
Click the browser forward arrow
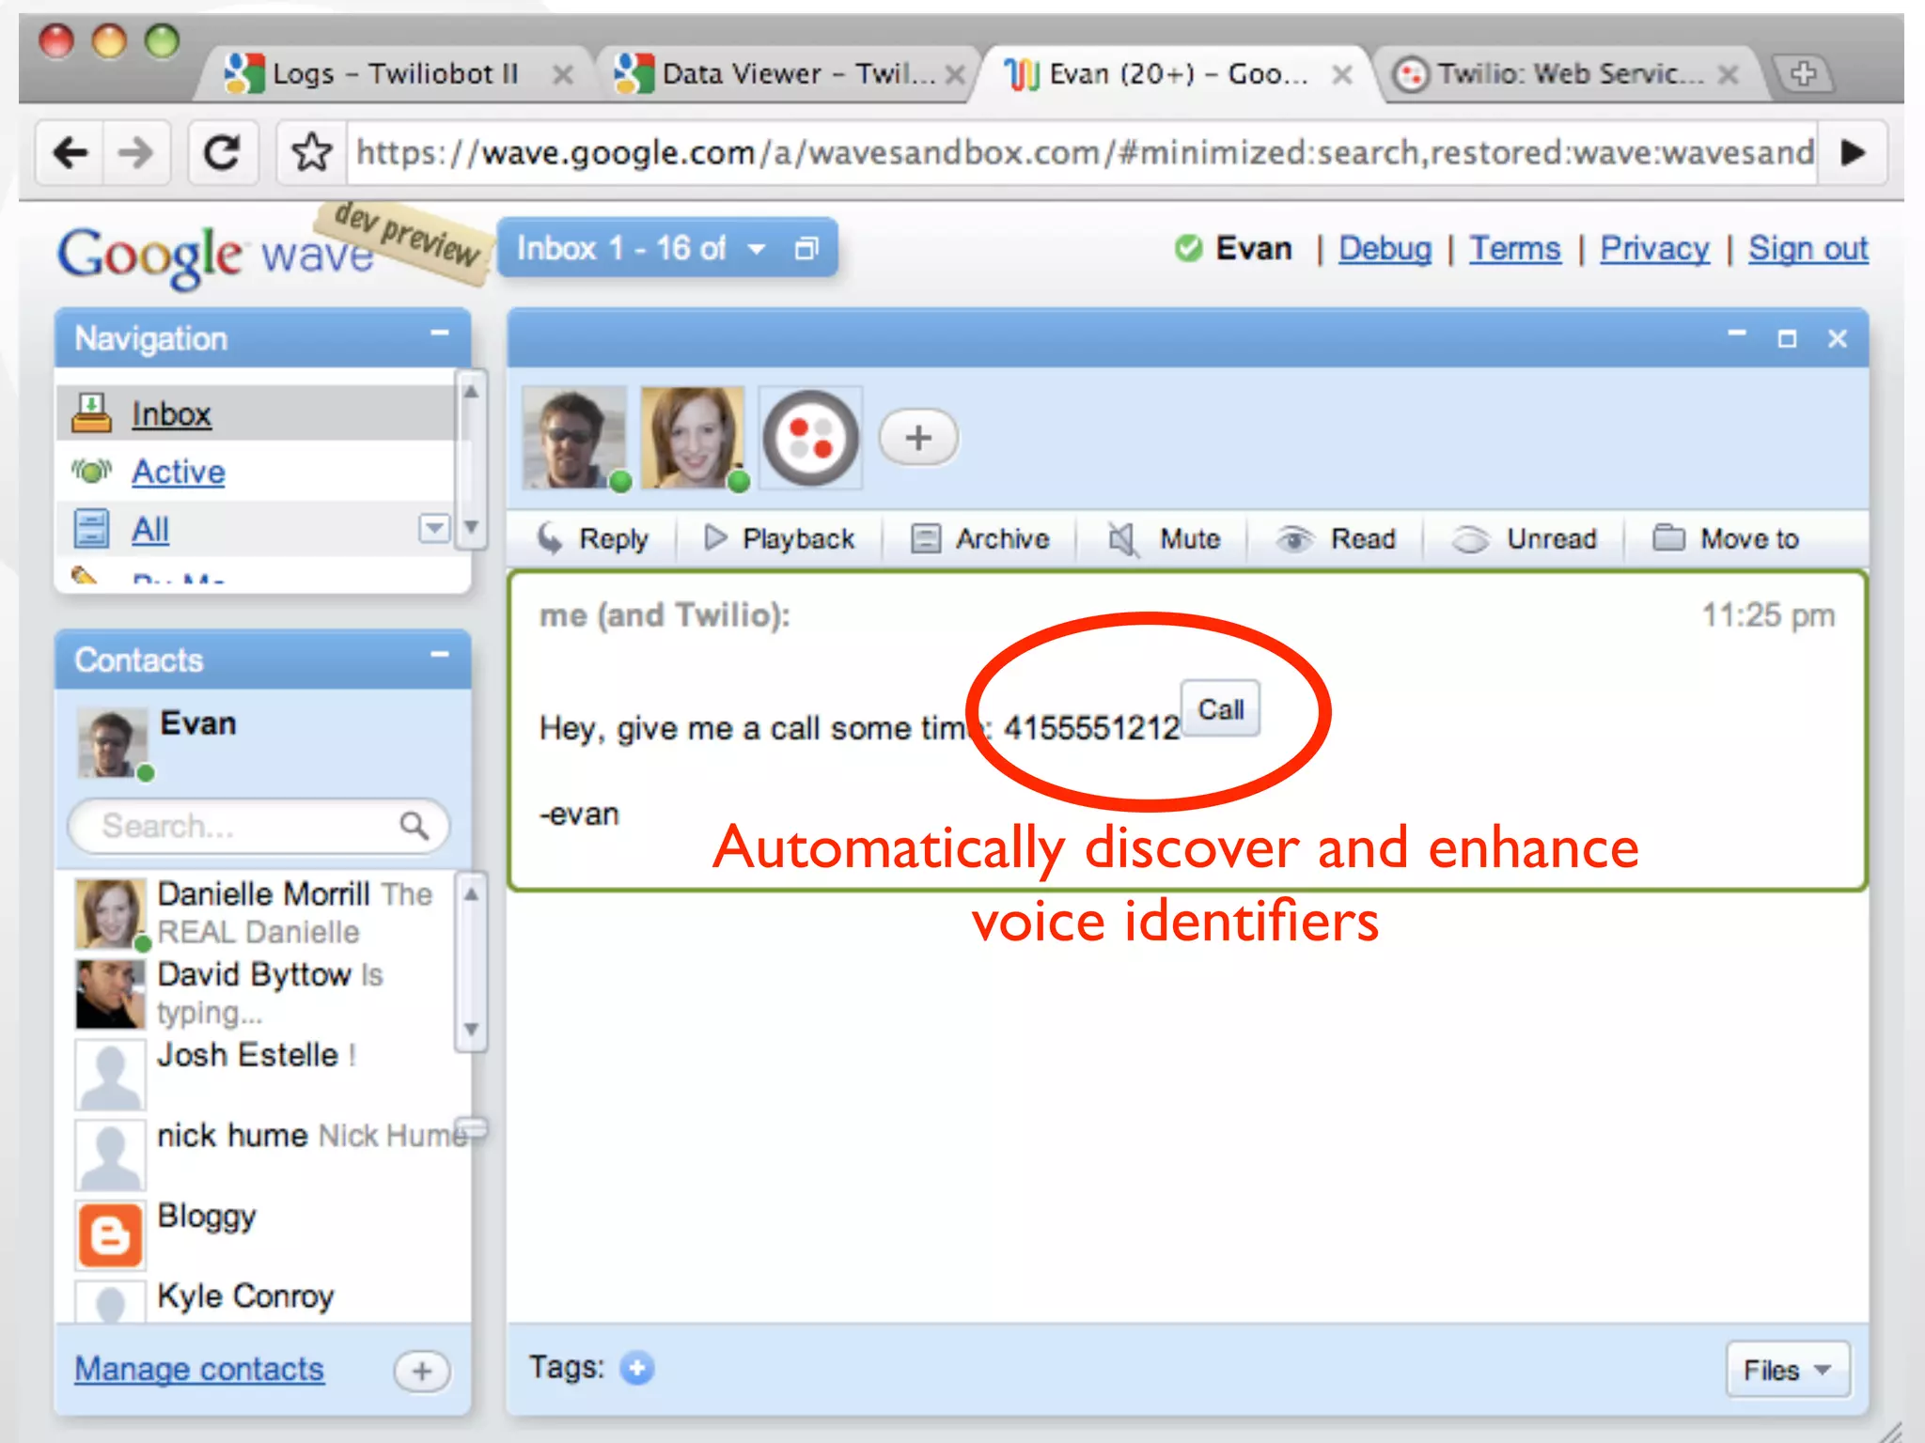click(x=136, y=152)
